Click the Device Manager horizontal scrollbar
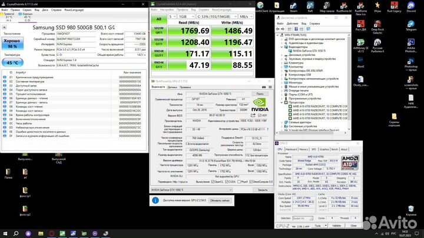 [x=311, y=132]
